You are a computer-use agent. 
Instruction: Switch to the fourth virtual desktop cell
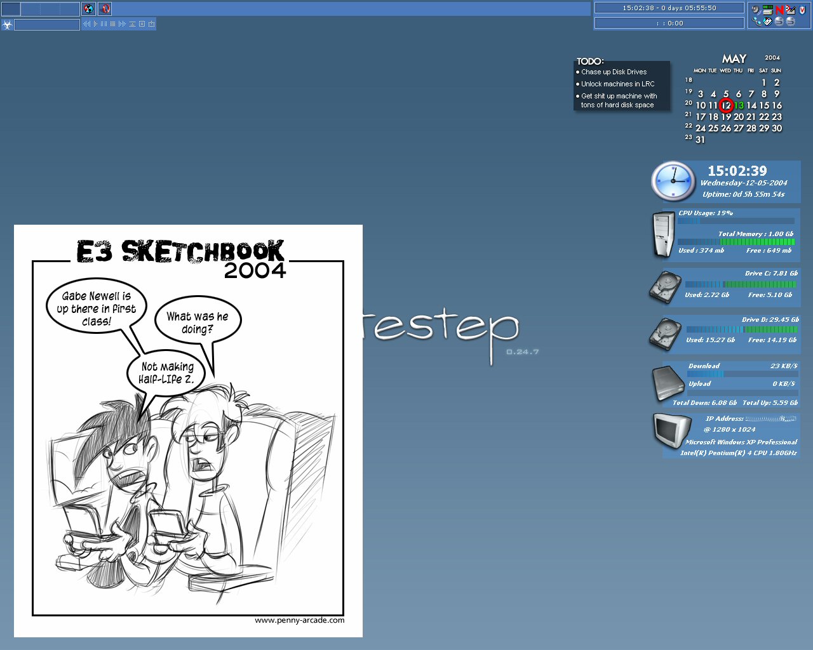point(69,9)
